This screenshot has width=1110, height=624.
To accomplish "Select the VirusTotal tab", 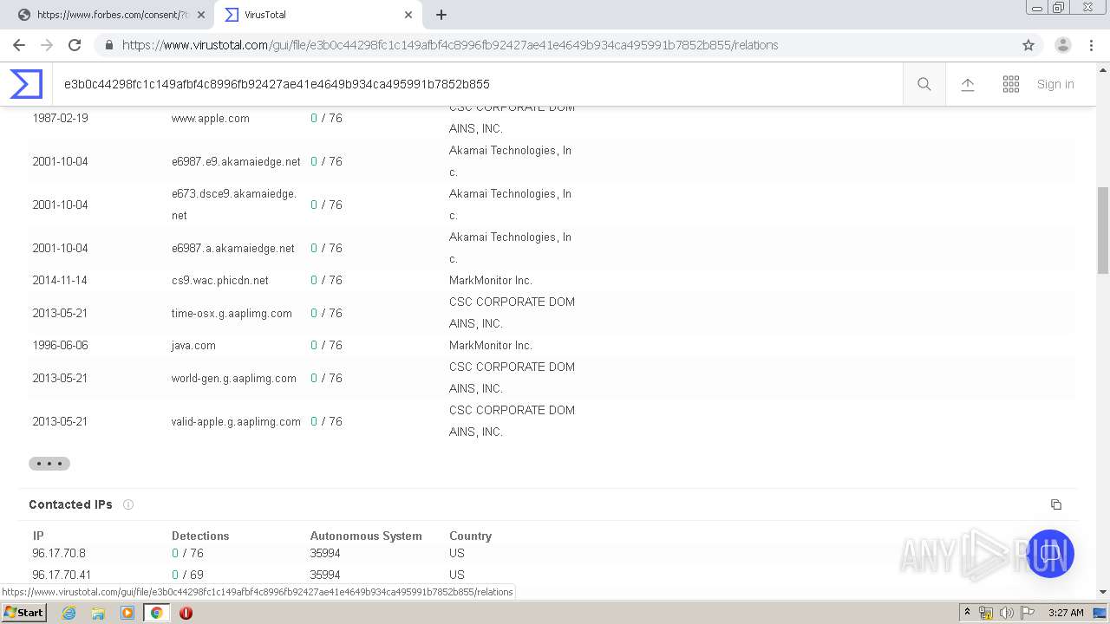I will pos(317,15).
